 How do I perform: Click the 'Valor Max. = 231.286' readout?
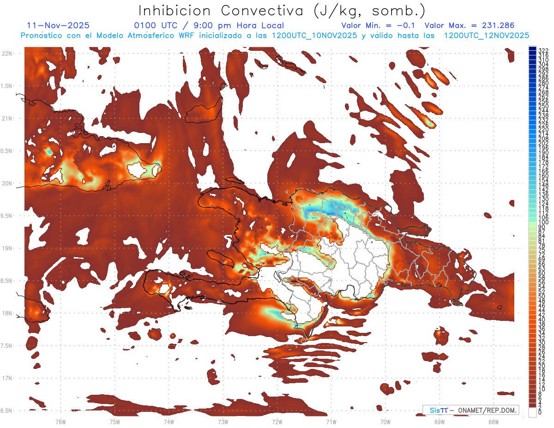[469, 25]
